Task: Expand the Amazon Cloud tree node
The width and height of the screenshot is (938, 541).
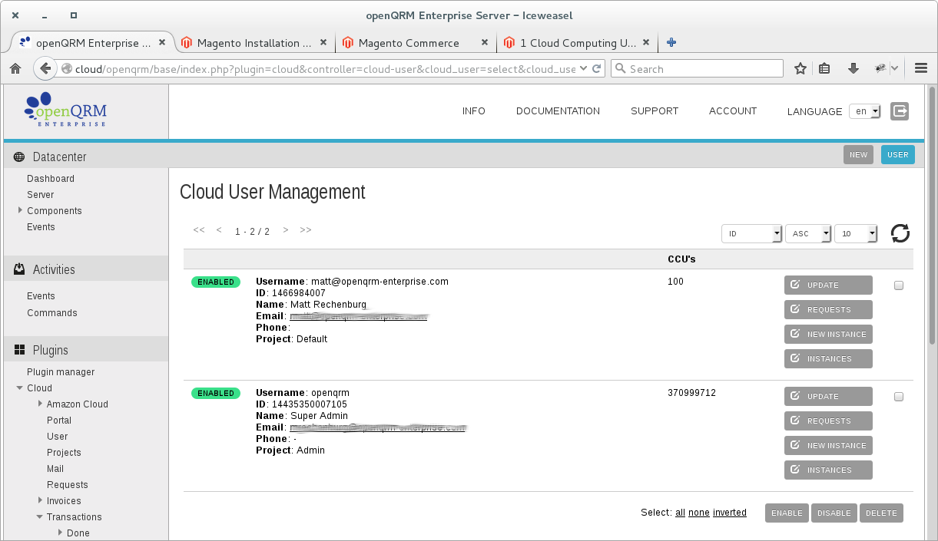Action: coord(40,404)
